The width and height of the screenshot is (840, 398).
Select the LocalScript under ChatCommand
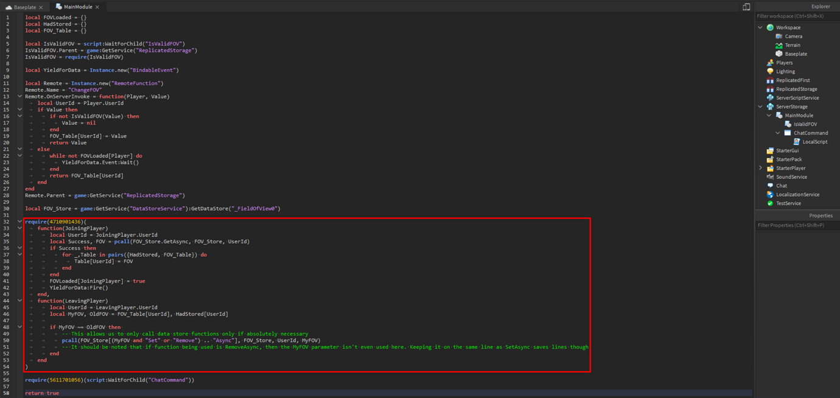pos(798,141)
